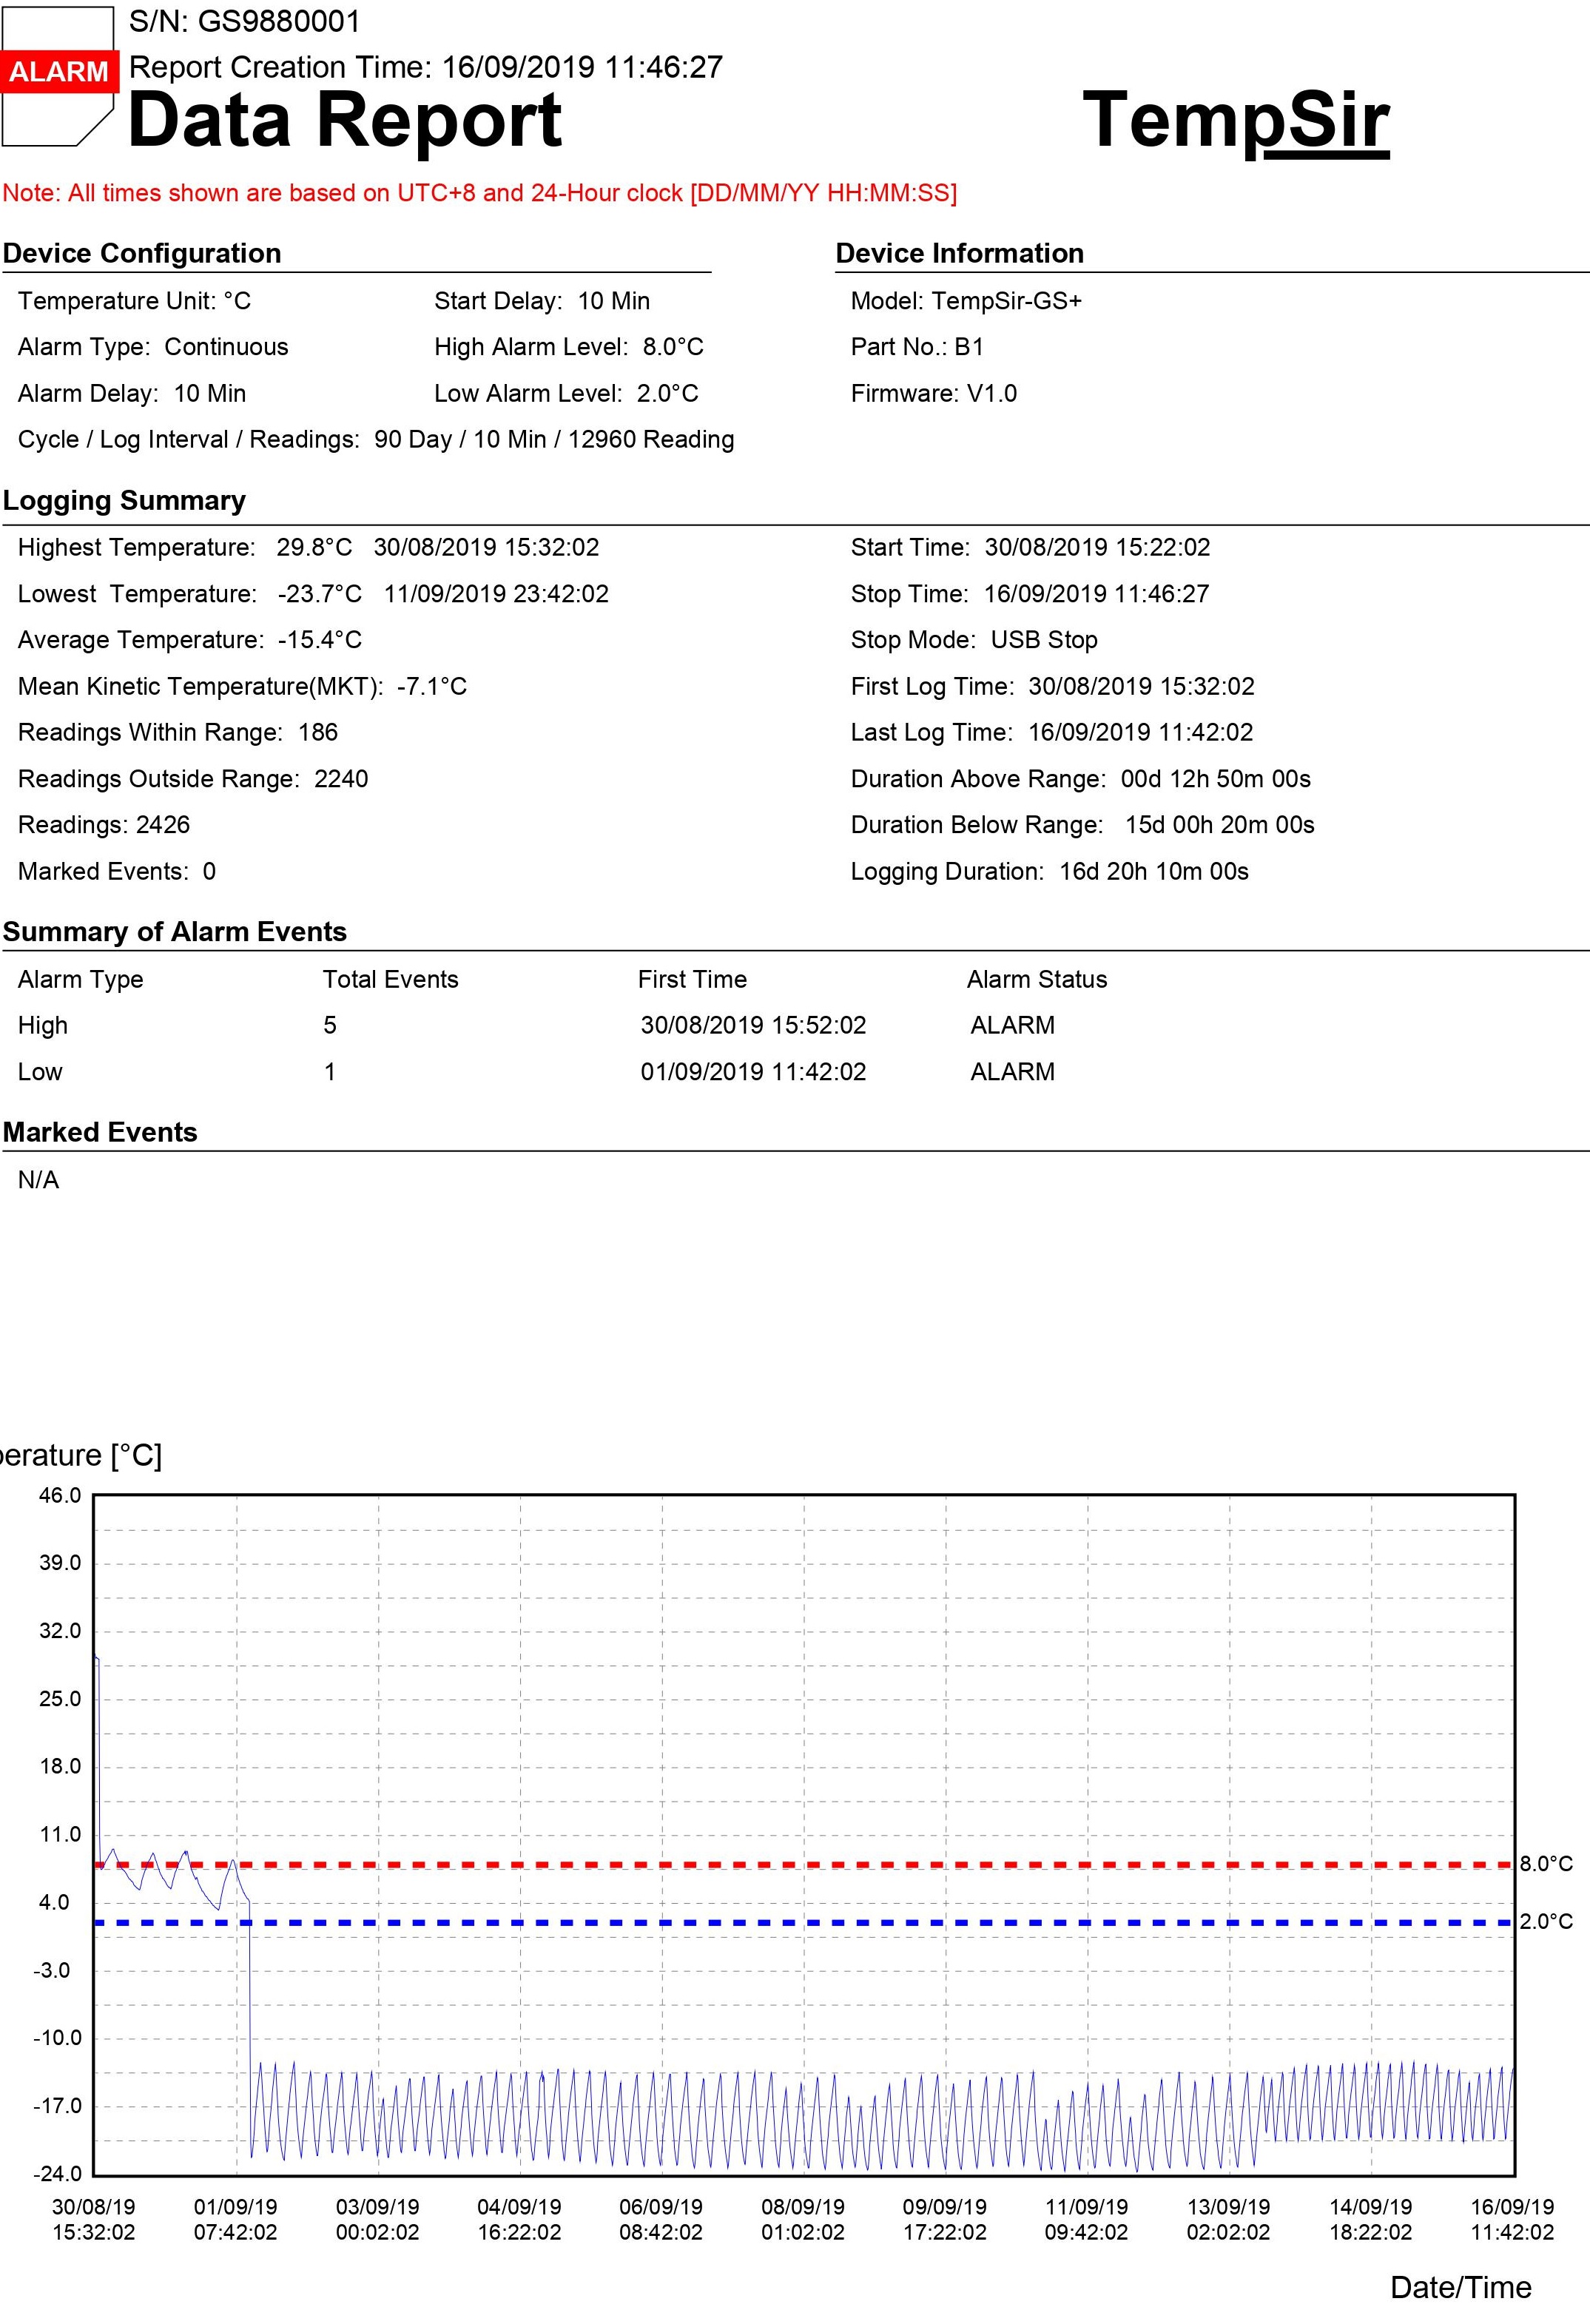The width and height of the screenshot is (1590, 2324).
Task: Click Alarm Type Continuous entry
Action: point(153,347)
